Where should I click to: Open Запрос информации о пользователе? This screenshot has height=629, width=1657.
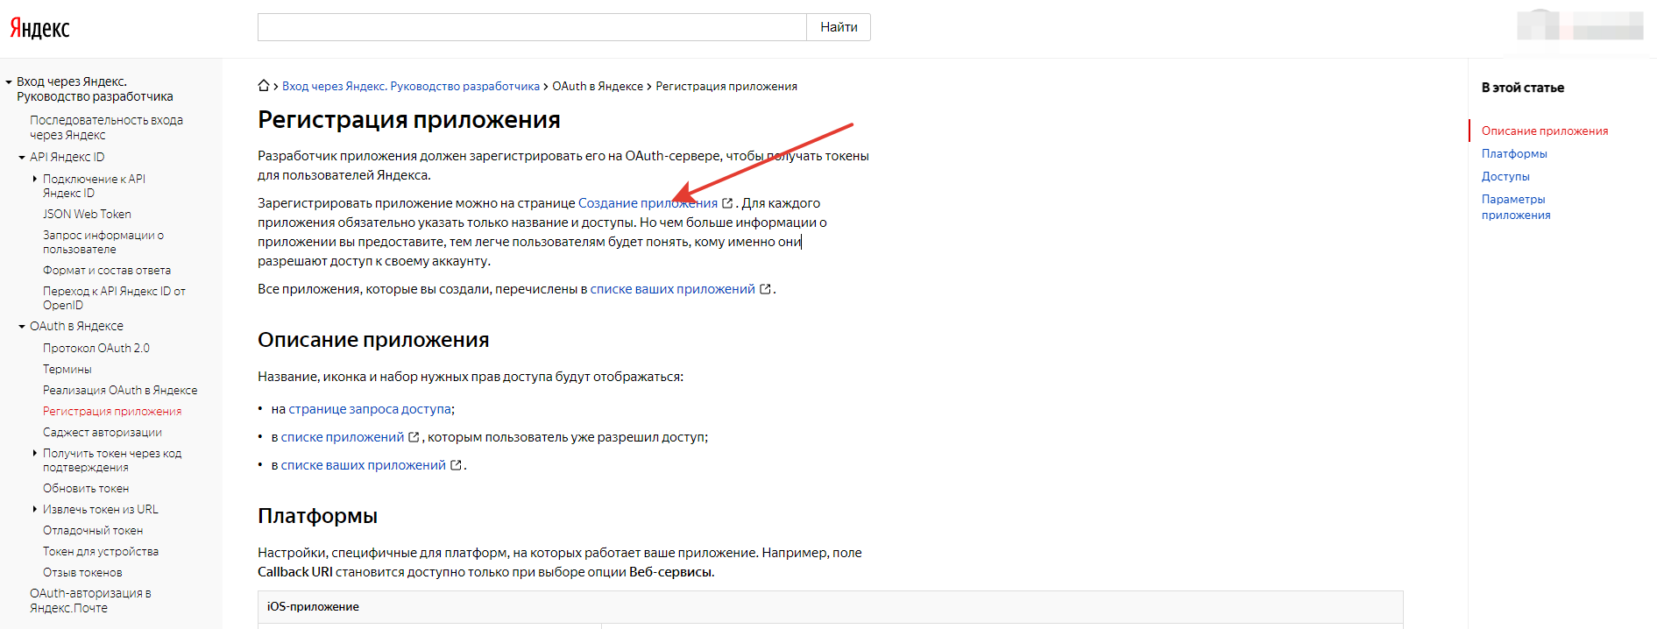point(103,242)
